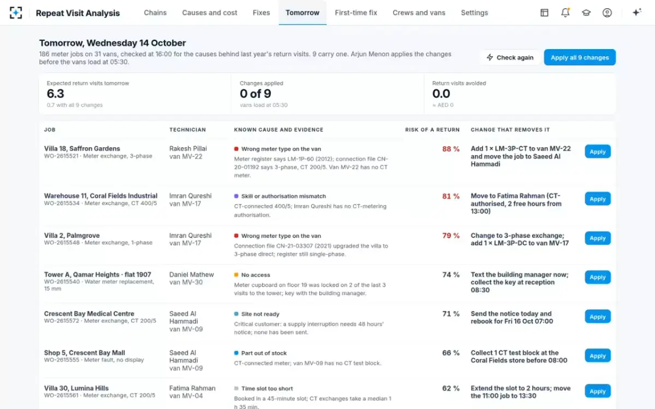Apply all 9 changes
Screen dimensions: 655x409
click(580, 57)
